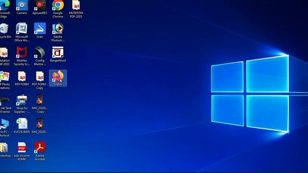This screenshot has height=173, width=308.
Task: Select the Photoshop folder icon at bottom
Action: (x=5, y=150)
